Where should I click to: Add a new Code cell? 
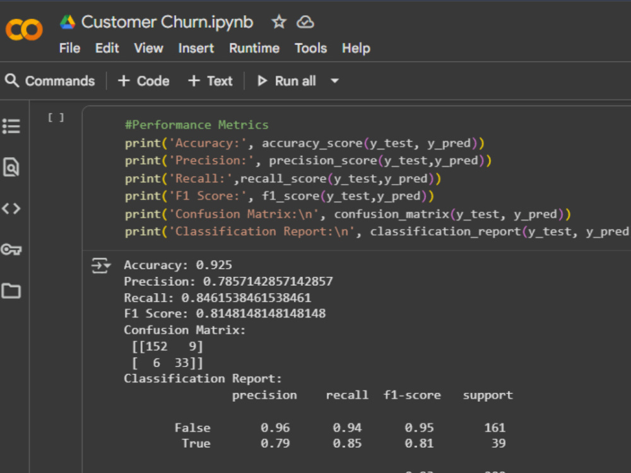(x=143, y=81)
